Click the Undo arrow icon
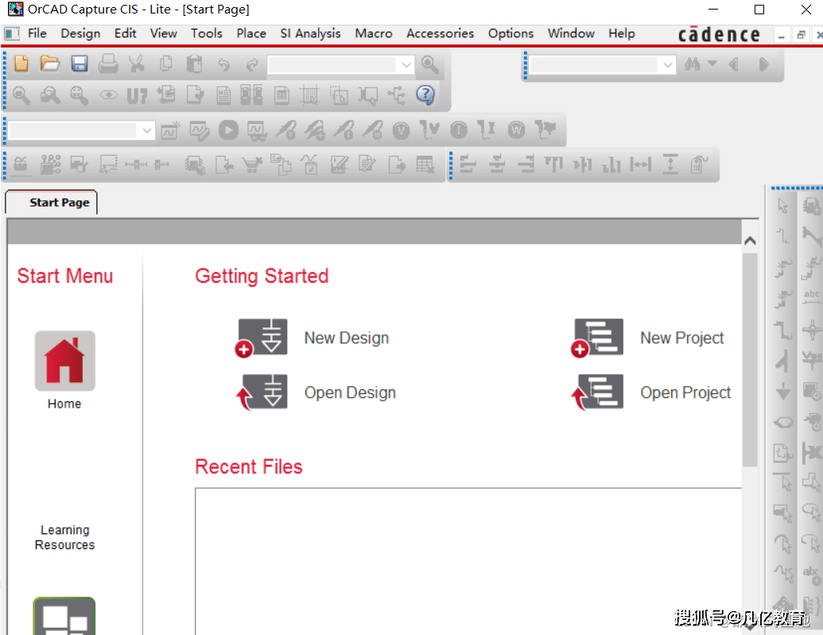 pos(224,64)
